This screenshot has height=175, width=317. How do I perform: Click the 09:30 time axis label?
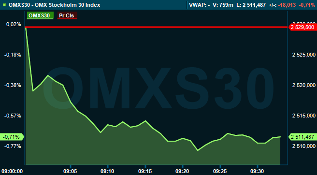257,171
